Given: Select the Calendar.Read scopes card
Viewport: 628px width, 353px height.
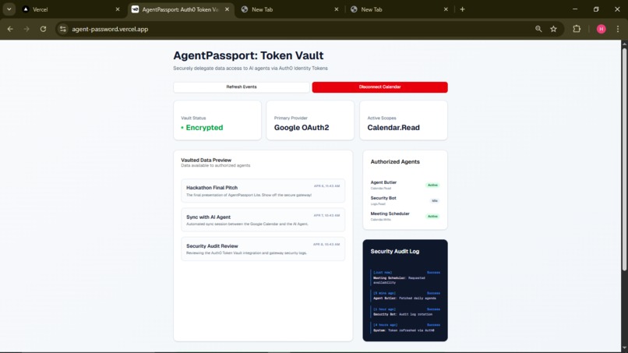Looking at the screenshot, I should coord(404,120).
